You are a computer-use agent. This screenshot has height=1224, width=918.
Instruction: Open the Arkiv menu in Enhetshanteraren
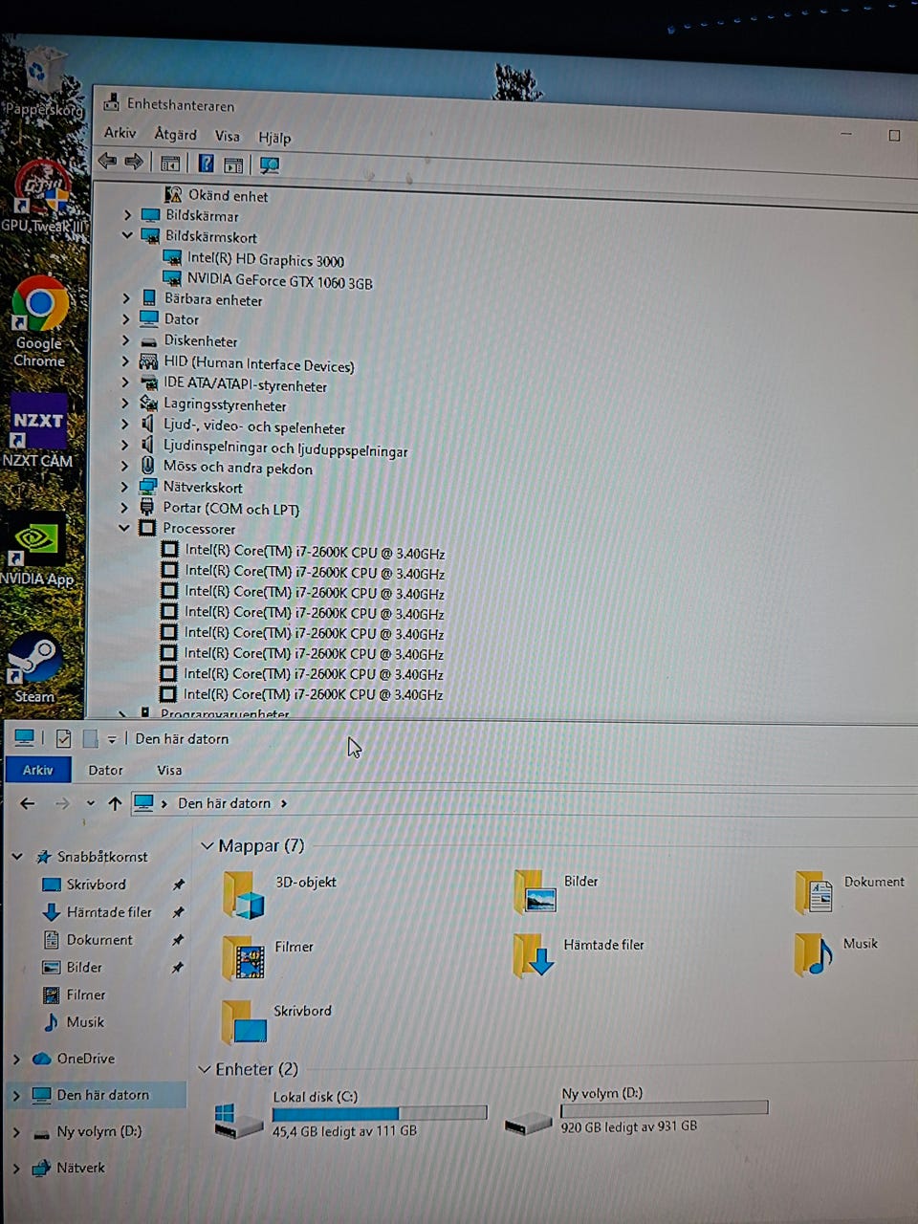click(120, 133)
